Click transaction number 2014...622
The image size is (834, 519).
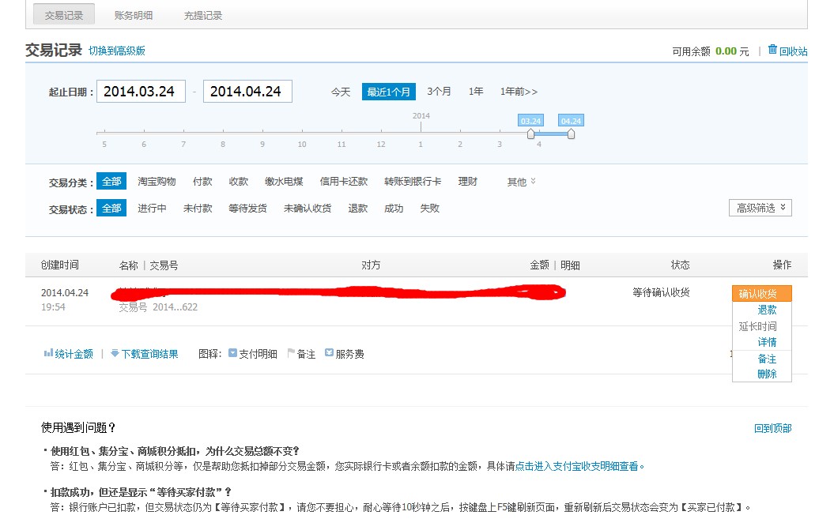tap(175, 307)
